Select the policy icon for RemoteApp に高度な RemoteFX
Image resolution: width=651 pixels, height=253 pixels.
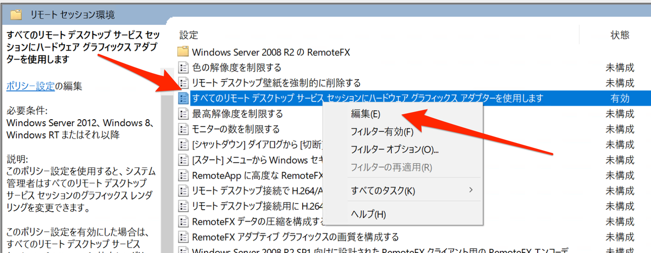(x=183, y=176)
